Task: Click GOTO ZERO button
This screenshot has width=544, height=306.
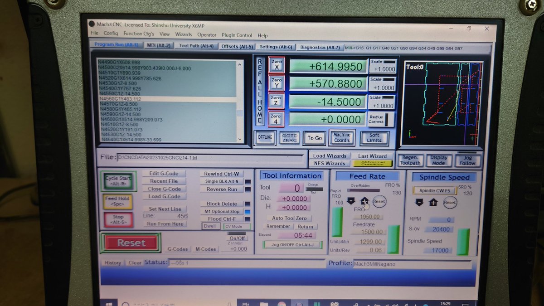Action: pos(289,137)
